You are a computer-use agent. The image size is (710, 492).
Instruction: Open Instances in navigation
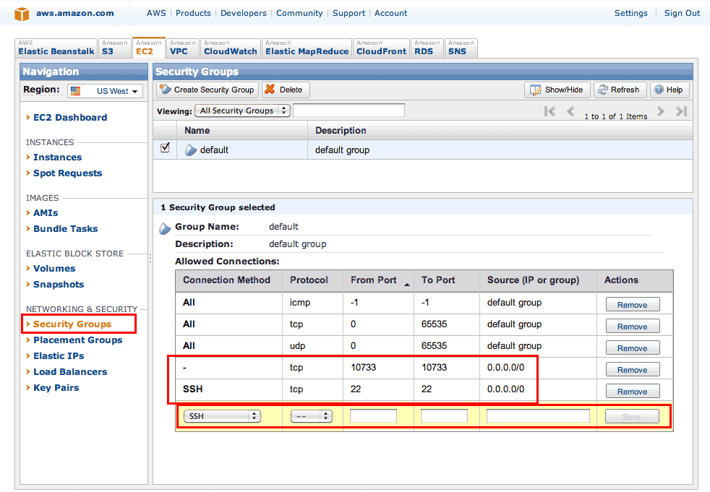58,157
